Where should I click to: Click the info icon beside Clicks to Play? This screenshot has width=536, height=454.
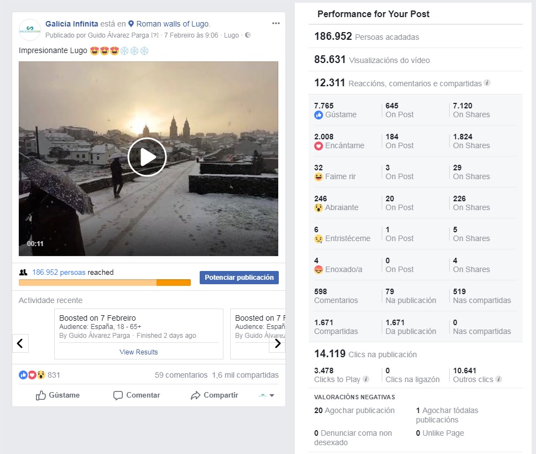point(366,379)
